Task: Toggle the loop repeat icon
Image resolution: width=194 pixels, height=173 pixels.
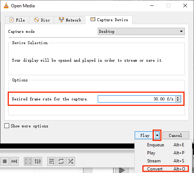Action: point(61,161)
